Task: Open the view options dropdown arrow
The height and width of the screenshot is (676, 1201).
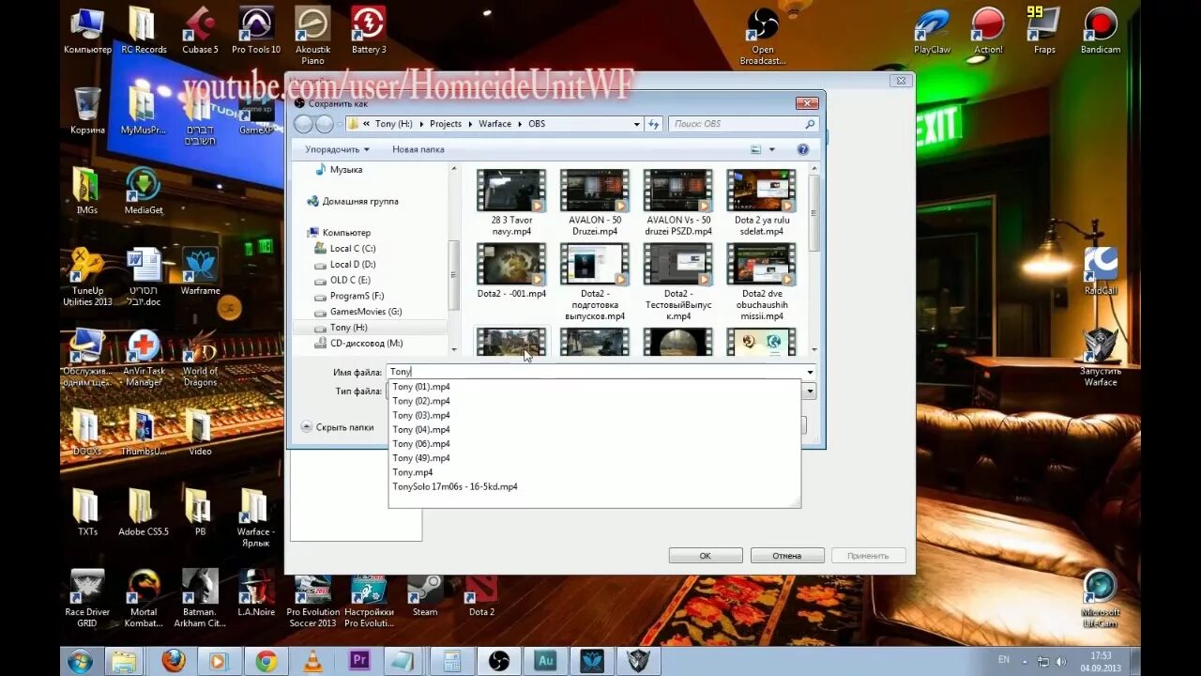Action: click(x=772, y=149)
